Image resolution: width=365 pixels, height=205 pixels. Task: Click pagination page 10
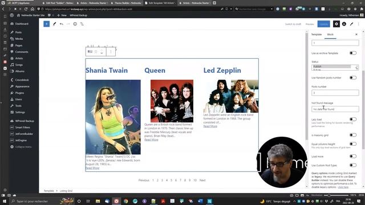pyautogui.click(x=195, y=180)
